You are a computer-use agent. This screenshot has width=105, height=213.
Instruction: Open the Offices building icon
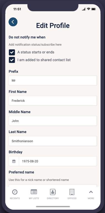click(72, 192)
